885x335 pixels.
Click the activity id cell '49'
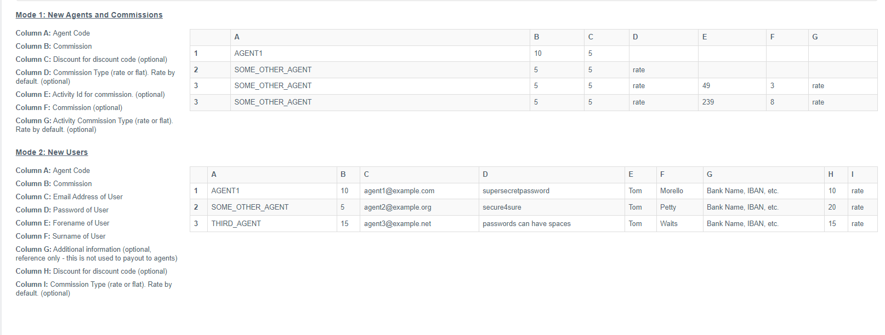(x=732, y=86)
